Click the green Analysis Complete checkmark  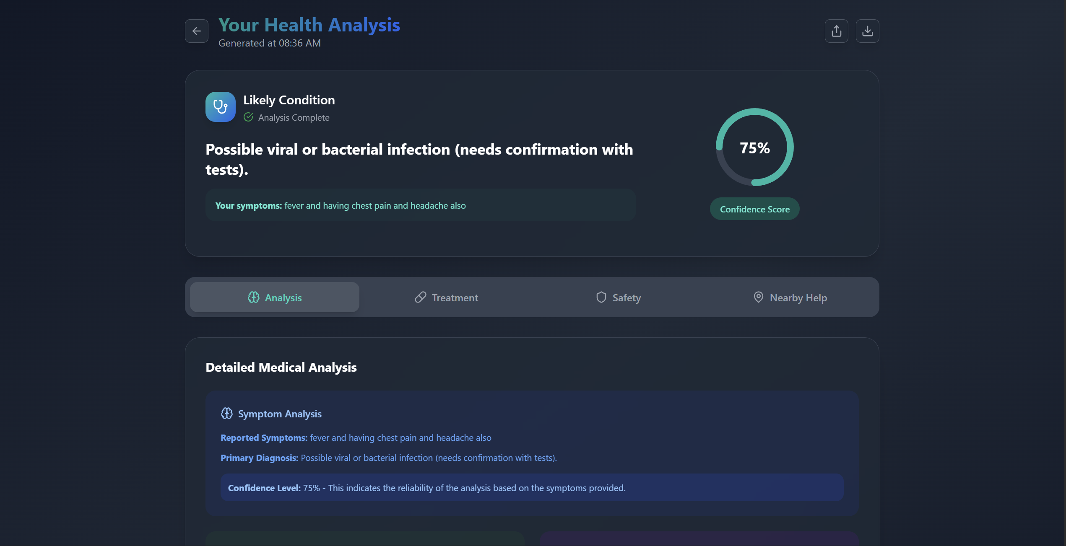point(248,117)
